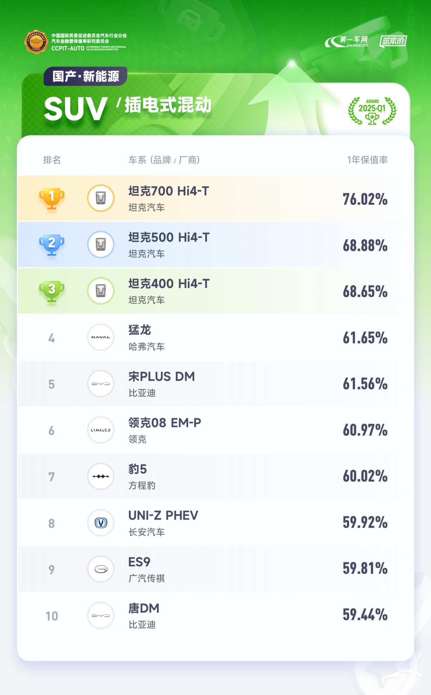This screenshot has width=431, height=695.
Task: Click the green number 3 trophy icon
Action: [x=52, y=291]
